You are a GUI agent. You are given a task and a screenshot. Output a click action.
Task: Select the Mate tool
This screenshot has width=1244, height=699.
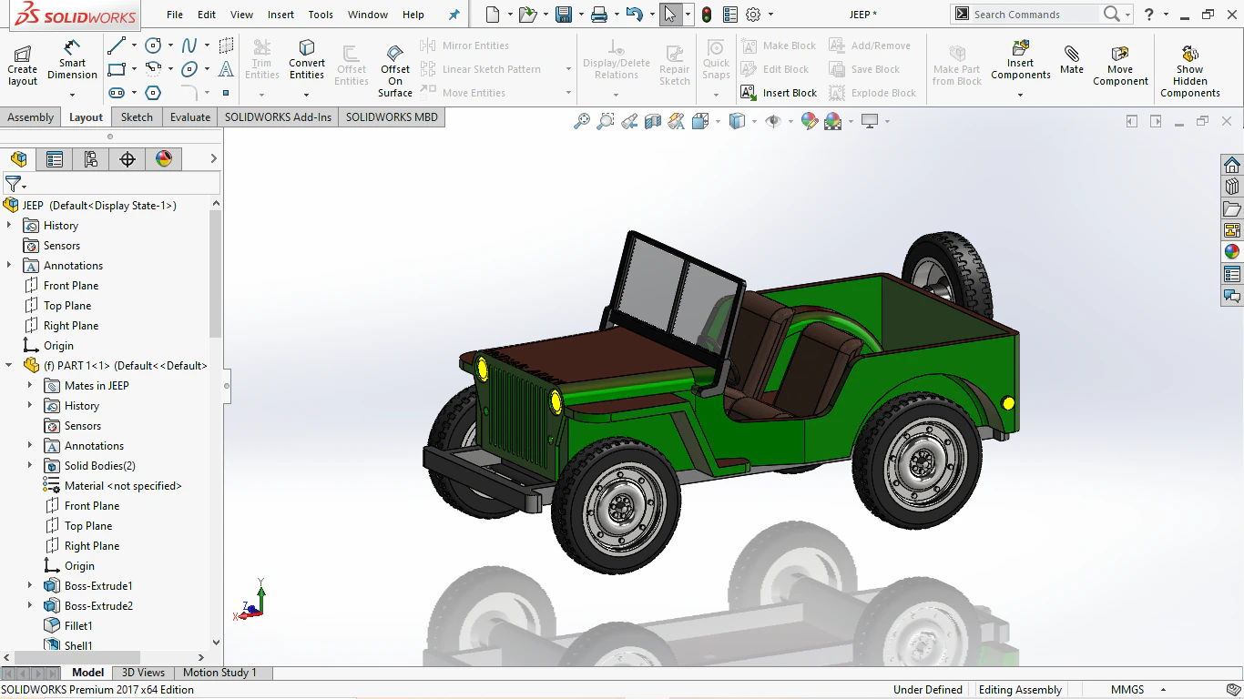[1072, 60]
